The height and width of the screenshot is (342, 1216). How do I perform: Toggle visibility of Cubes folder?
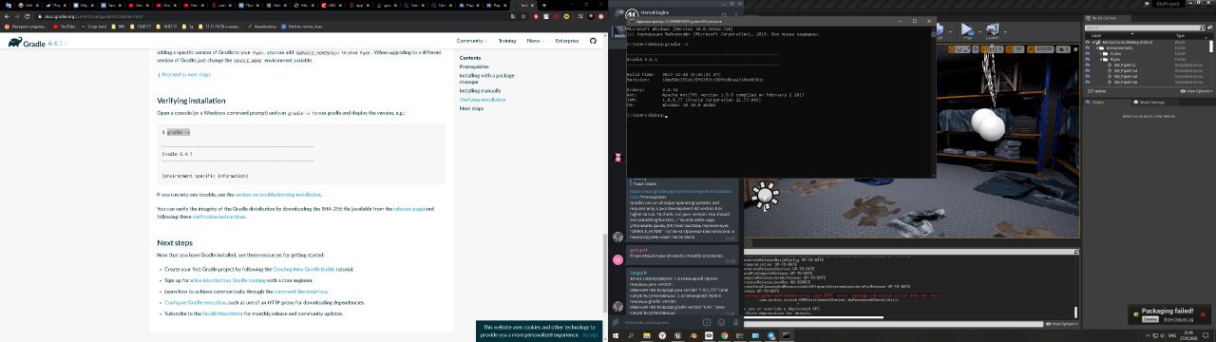tap(1087, 53)
